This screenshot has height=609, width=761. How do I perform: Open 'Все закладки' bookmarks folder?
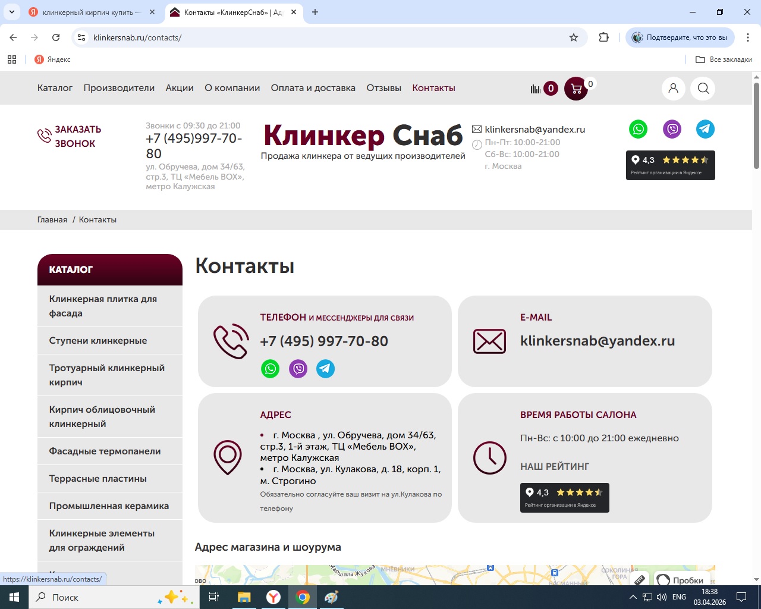coord(724,59)
